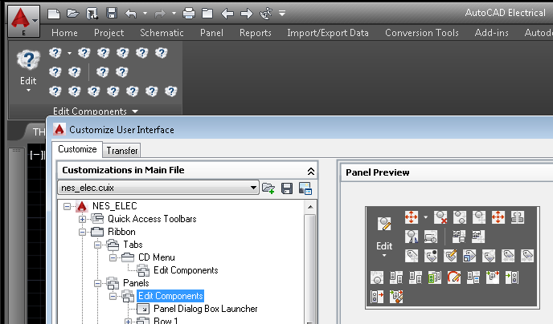
Task: Open the Undo history dropdown arrow
Action: tap(145, 14)
